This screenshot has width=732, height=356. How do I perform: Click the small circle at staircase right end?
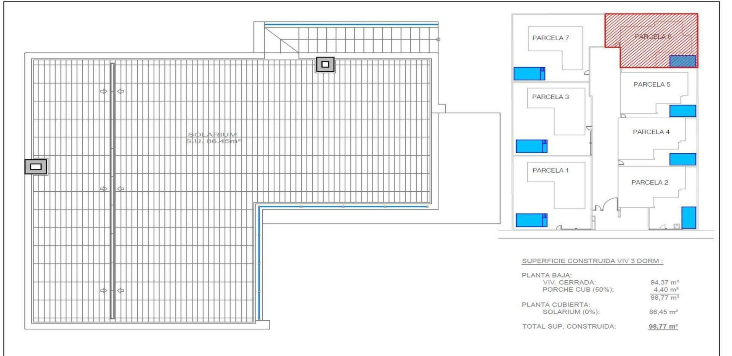click(438, 39)
